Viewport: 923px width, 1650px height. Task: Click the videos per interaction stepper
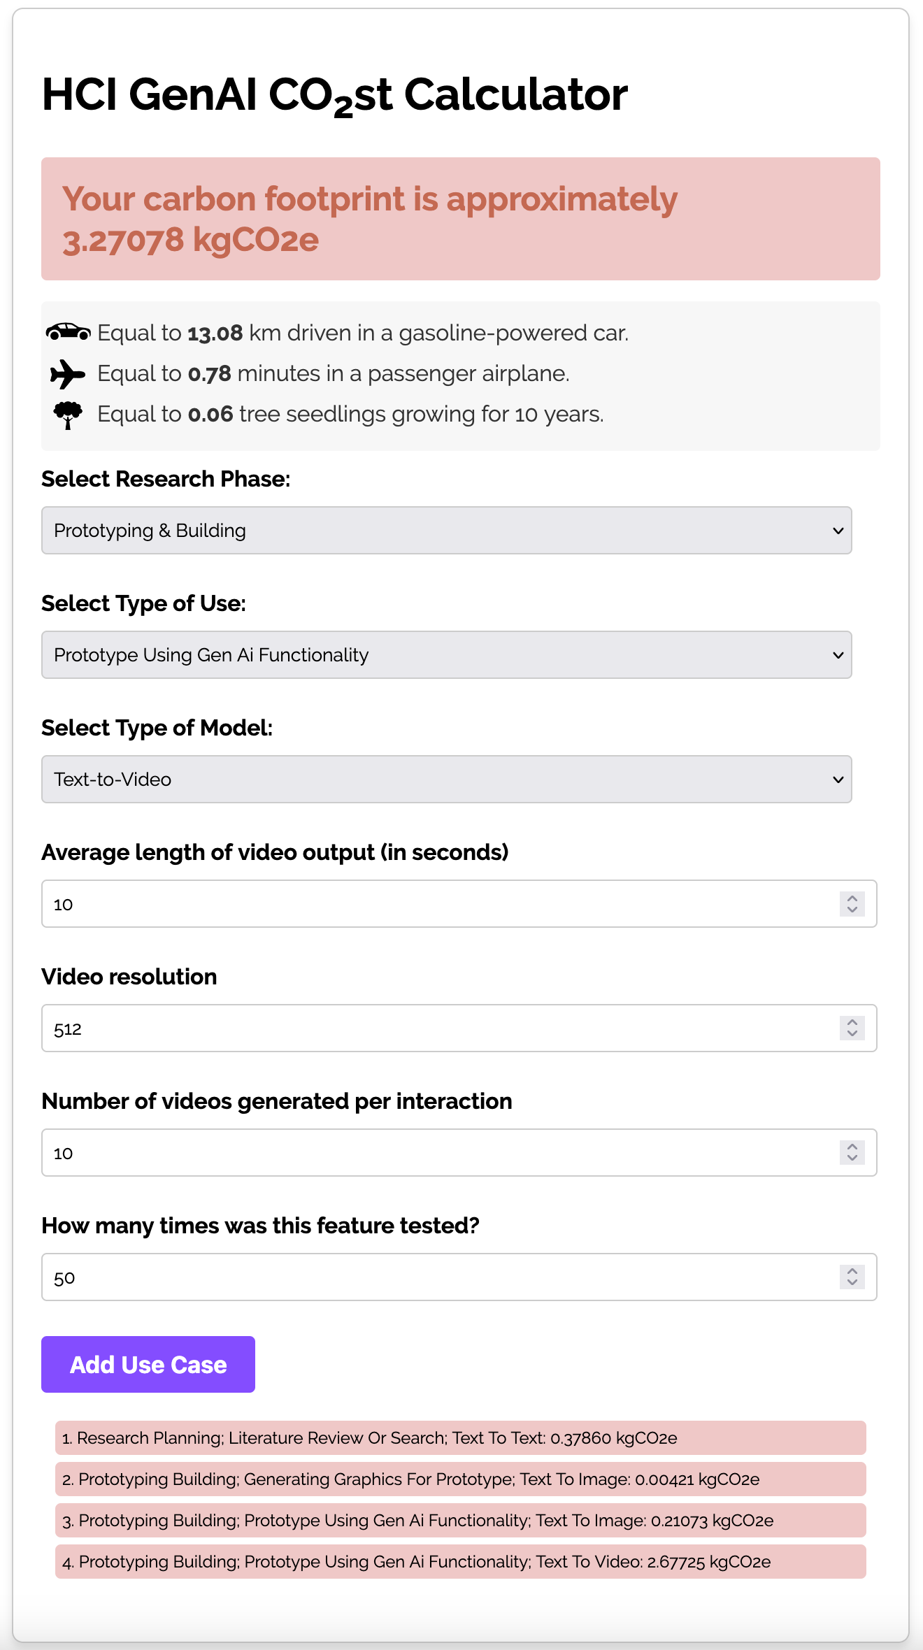coord(852,1153)
